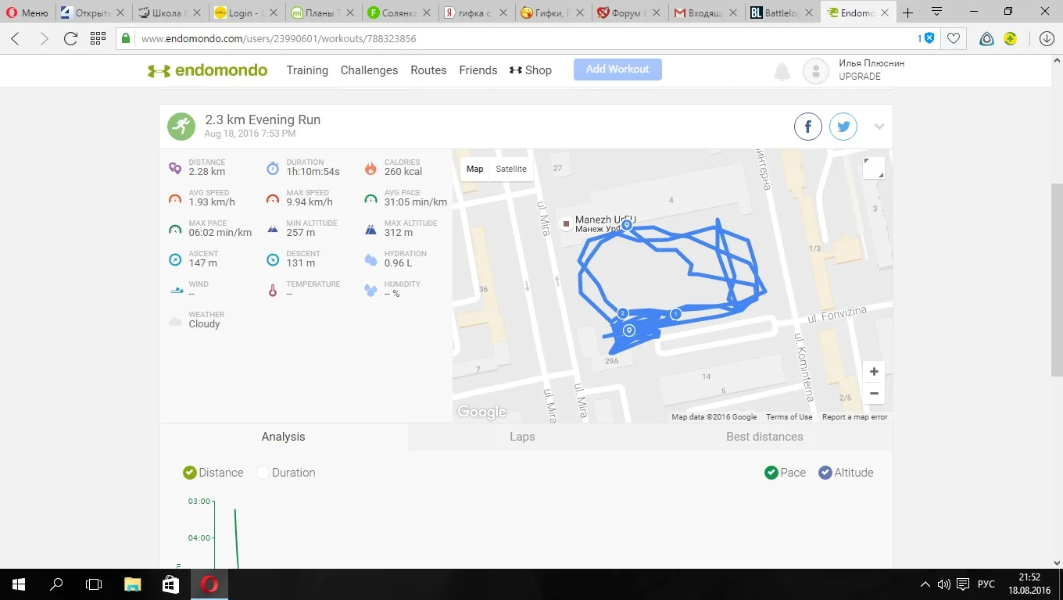Screen dimensions: 1063x600
Task: Click the yellow-green plus extension icon
Action: (1011, 39)
